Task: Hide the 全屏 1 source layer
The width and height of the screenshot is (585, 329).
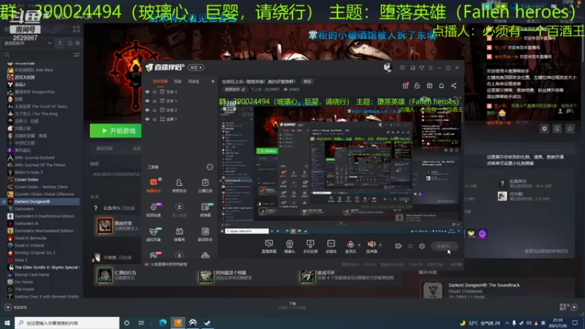Action: pos(148,119)
